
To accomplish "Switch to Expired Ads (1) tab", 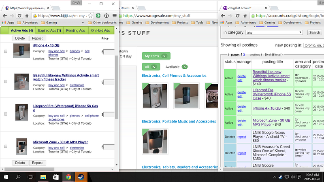I will tap(49, 31).
